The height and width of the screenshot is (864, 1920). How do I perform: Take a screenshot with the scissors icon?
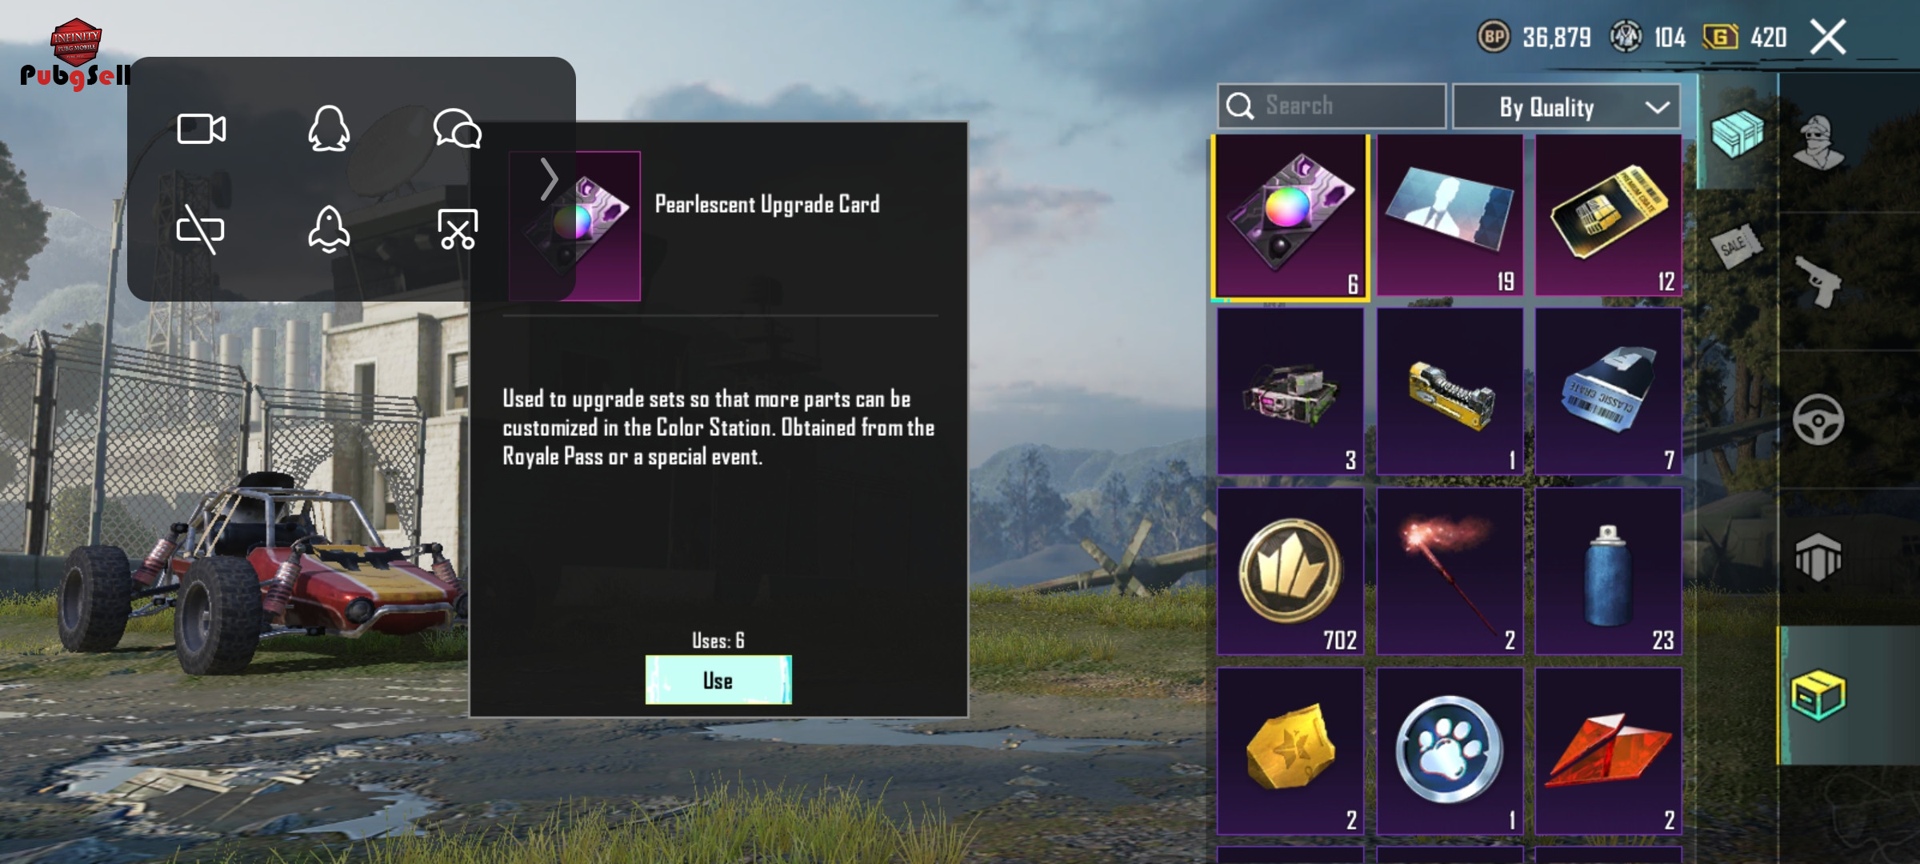pyautogui.click(x=458, y=230)
